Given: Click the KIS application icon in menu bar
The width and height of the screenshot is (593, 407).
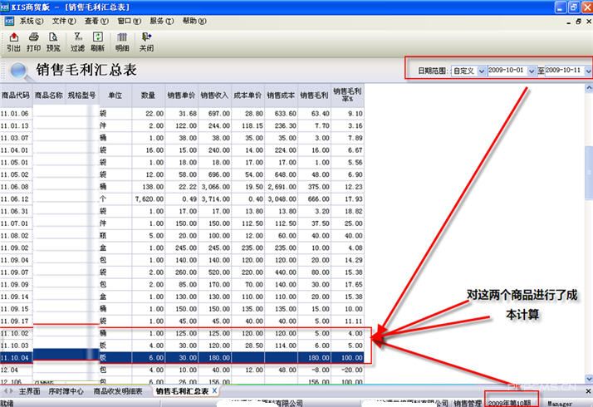Looking at the screenshot, I should click(7, 21).
